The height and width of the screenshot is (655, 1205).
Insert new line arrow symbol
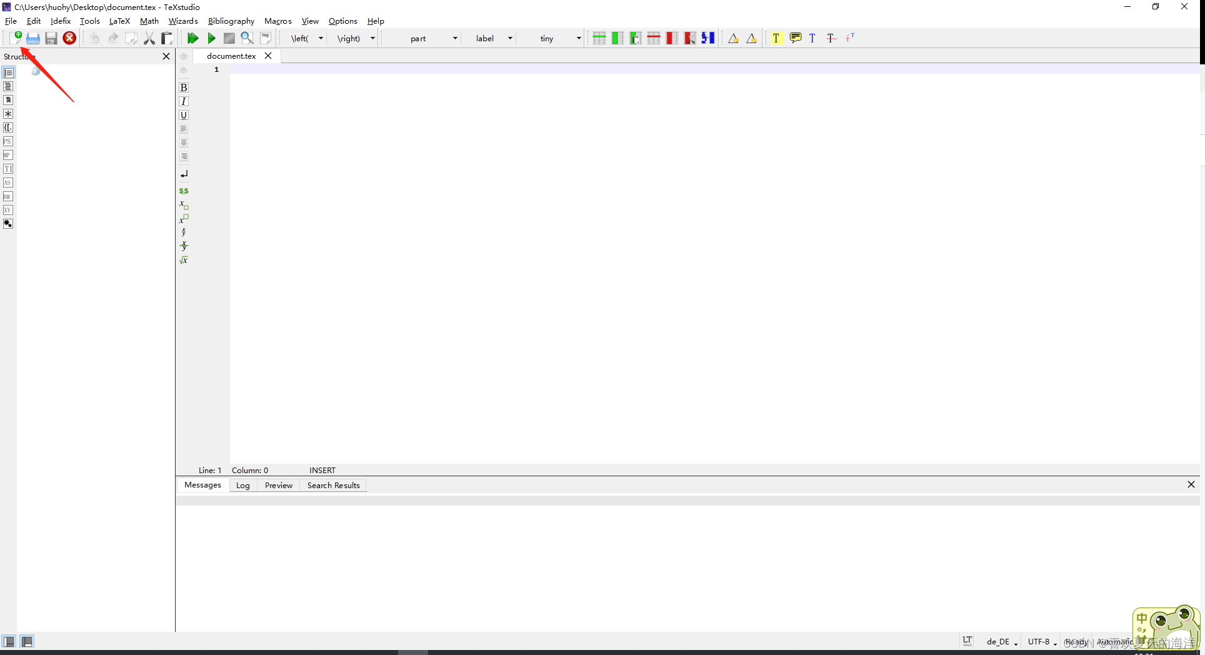[184, 174]
